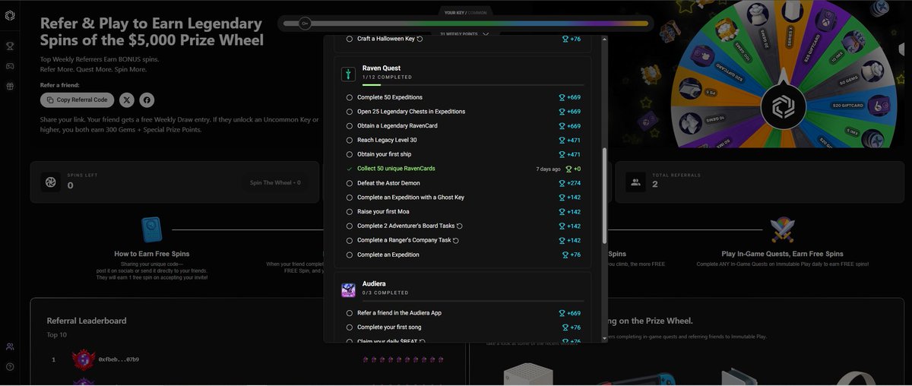Click the Referral Leaderboard heading
This screenshot has height=386, width=912.
[x=87, y=321]
